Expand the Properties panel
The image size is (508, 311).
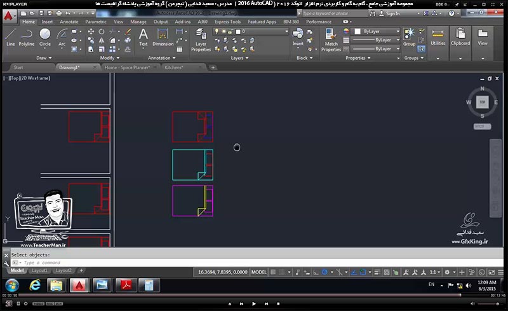tap(358, 58)
